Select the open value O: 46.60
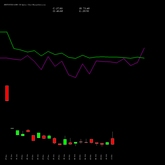The height and width of the screenshot is (165, 165). (58, 11)
